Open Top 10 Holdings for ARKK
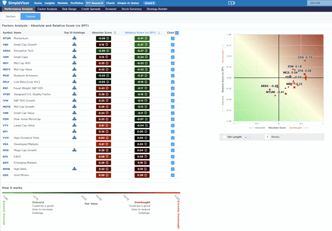 pyautogui.click(x=74, y=51)
